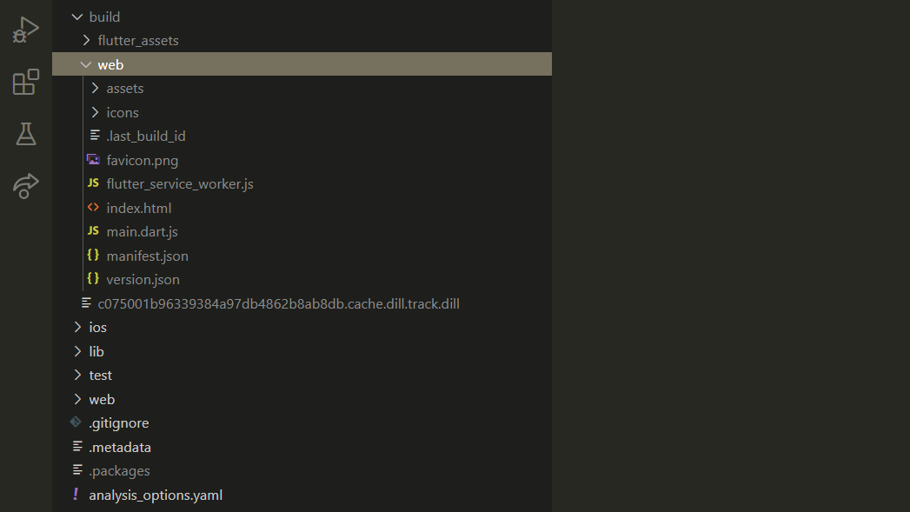Select the .last_build_id file
The width and height of the screenshot is (910, 512).
pyautogui.click(x=145, y=136)
